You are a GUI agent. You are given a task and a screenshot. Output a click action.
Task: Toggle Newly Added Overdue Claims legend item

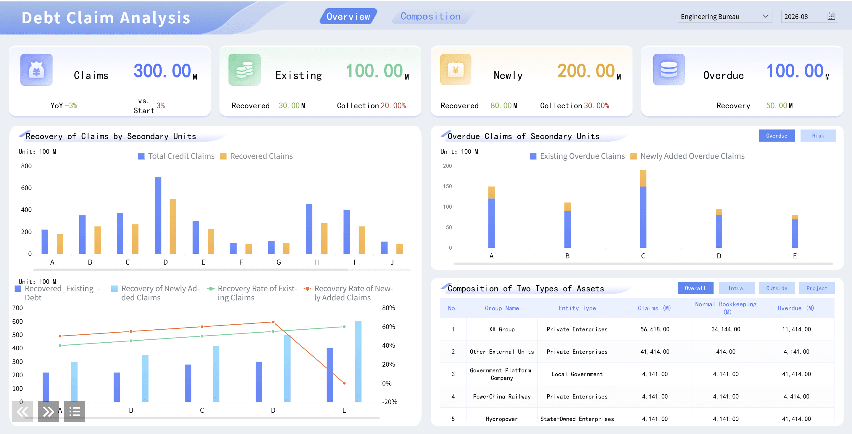pos(687,156)
